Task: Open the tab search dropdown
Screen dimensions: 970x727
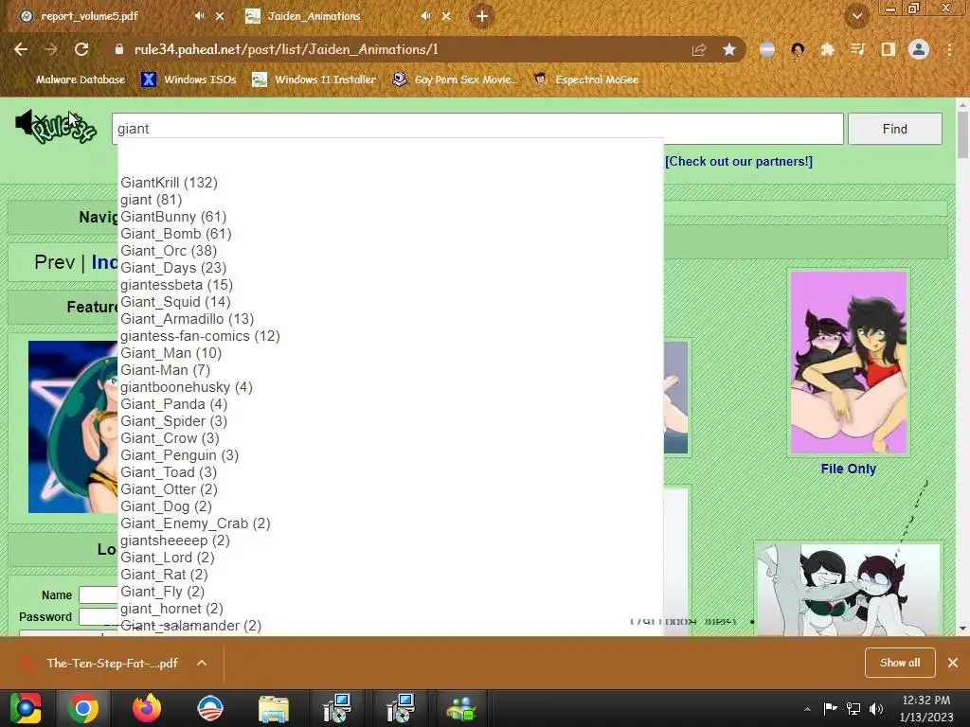Action: (x=857, y=16)
